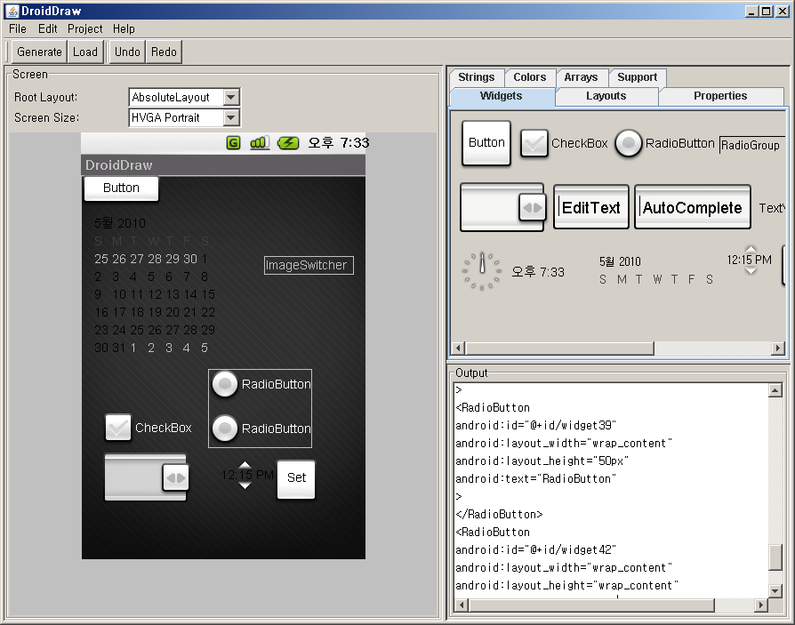Click the widget palette horizontal scrollbar thumb
This screenshot has height=625, width=795.
coord(559,349)
